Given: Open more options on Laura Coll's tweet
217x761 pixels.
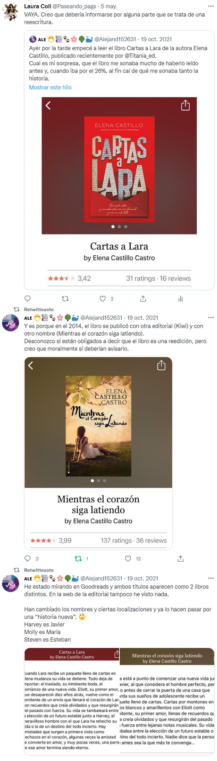Looking at the screenshot, I should (211, 7).
